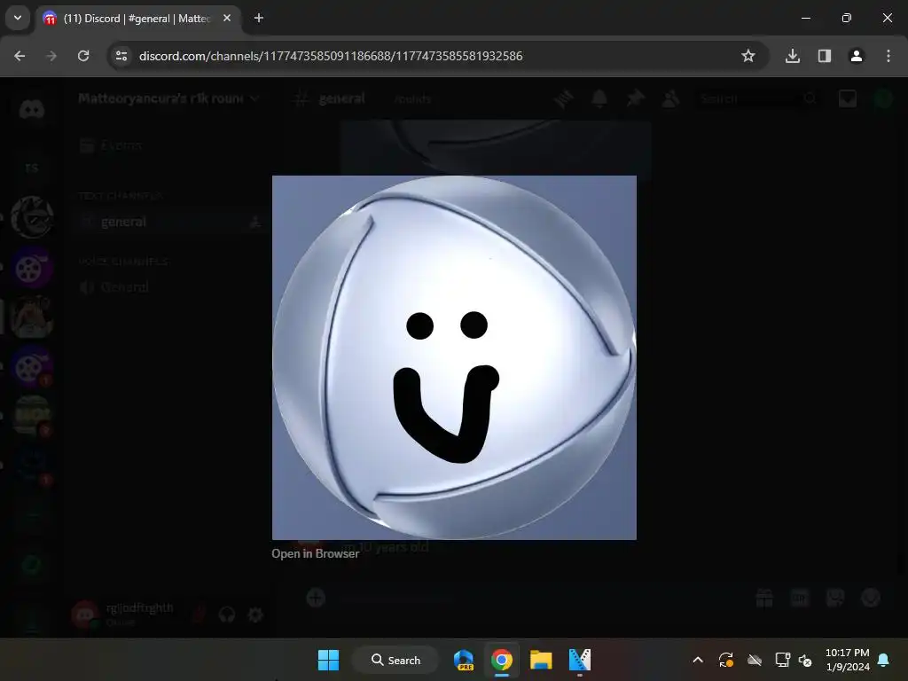Viewport: 908px width, 681px height.
Task: Click the Open in Browser link
Action: click(315, 553)
